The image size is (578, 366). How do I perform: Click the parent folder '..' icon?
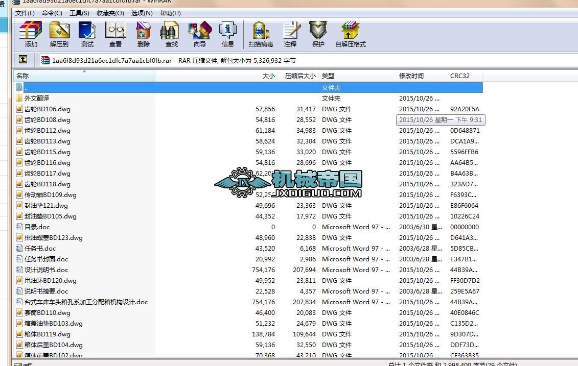click(x=19, y=87)
